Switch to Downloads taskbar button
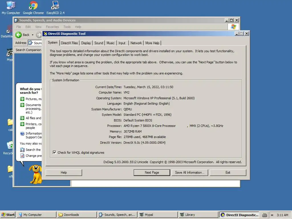This screenshot has height=219, width=292. tap(77, 215)
